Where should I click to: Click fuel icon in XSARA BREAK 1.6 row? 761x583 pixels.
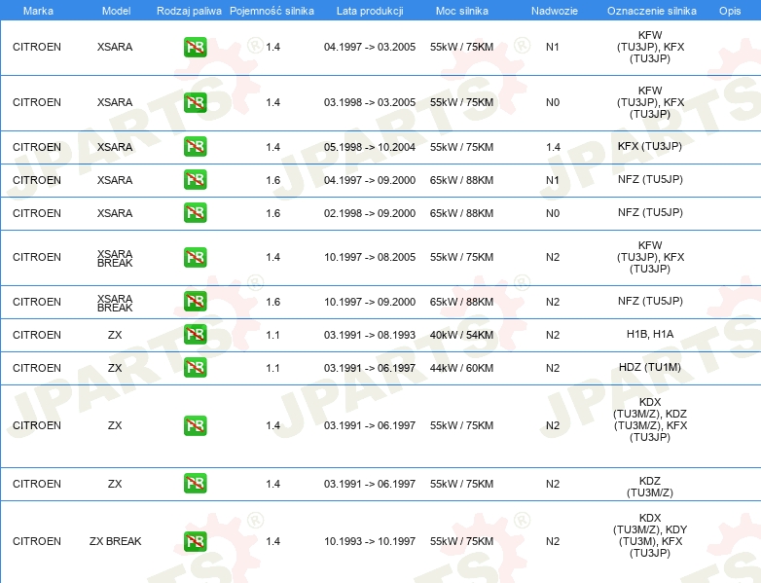point(195,302)
